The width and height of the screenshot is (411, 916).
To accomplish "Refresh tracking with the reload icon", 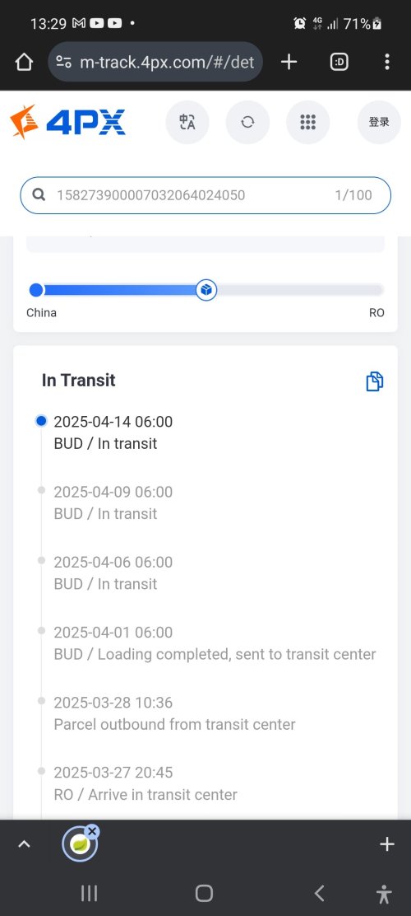I will [x=247, y=122].
